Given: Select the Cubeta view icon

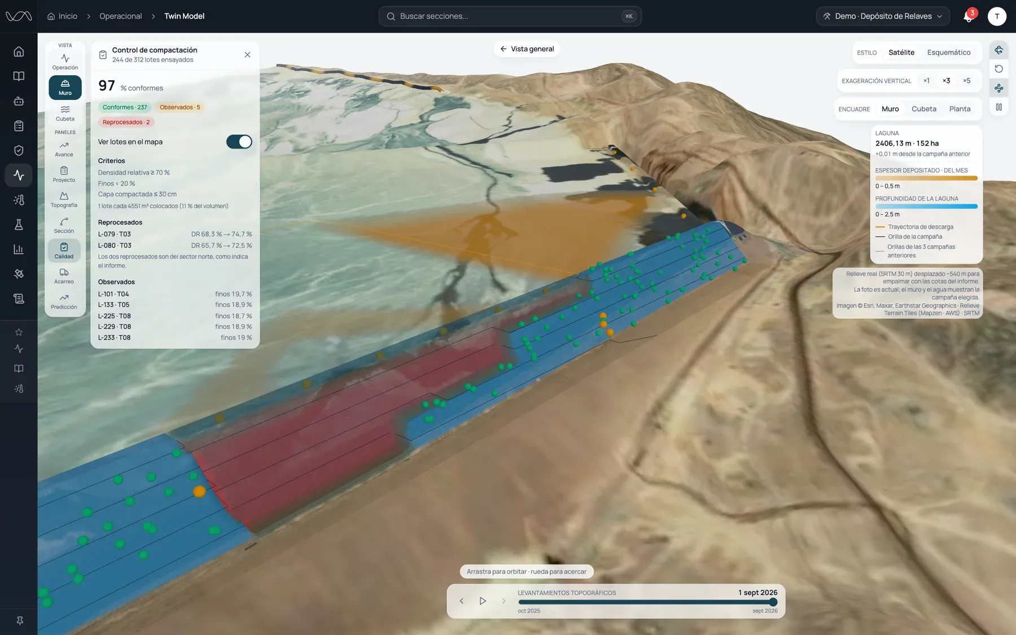Looking at the screenshot, I should (65, 113).
